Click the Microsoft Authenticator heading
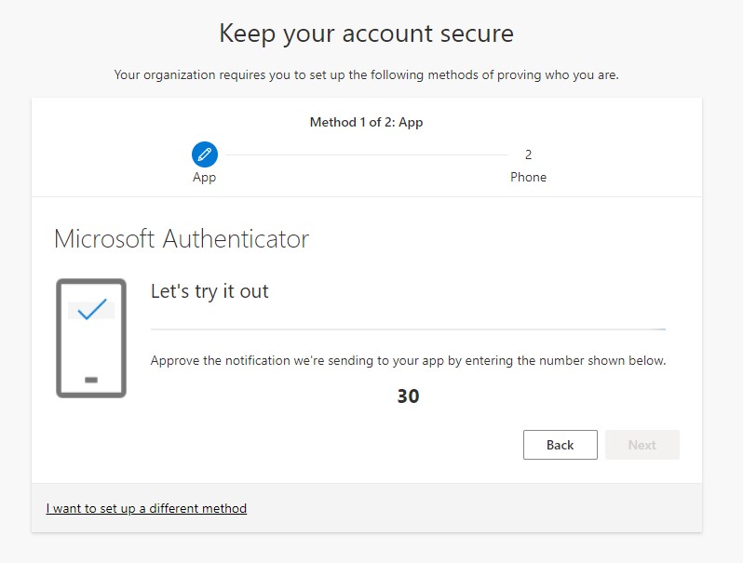Screen dimensions: 743x563 pyautogui.click(x=182, y=238)
